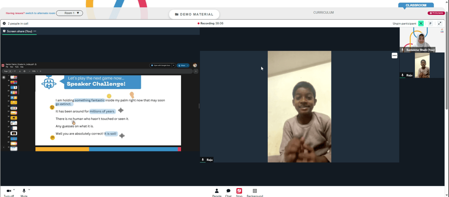The image size is (449, 197).
Task: Click the PDF page number field
Action: pyautogui.click(x=10, y=71)
